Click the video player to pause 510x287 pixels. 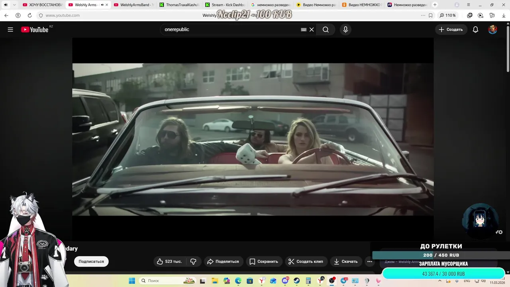(x=253, y=140)
